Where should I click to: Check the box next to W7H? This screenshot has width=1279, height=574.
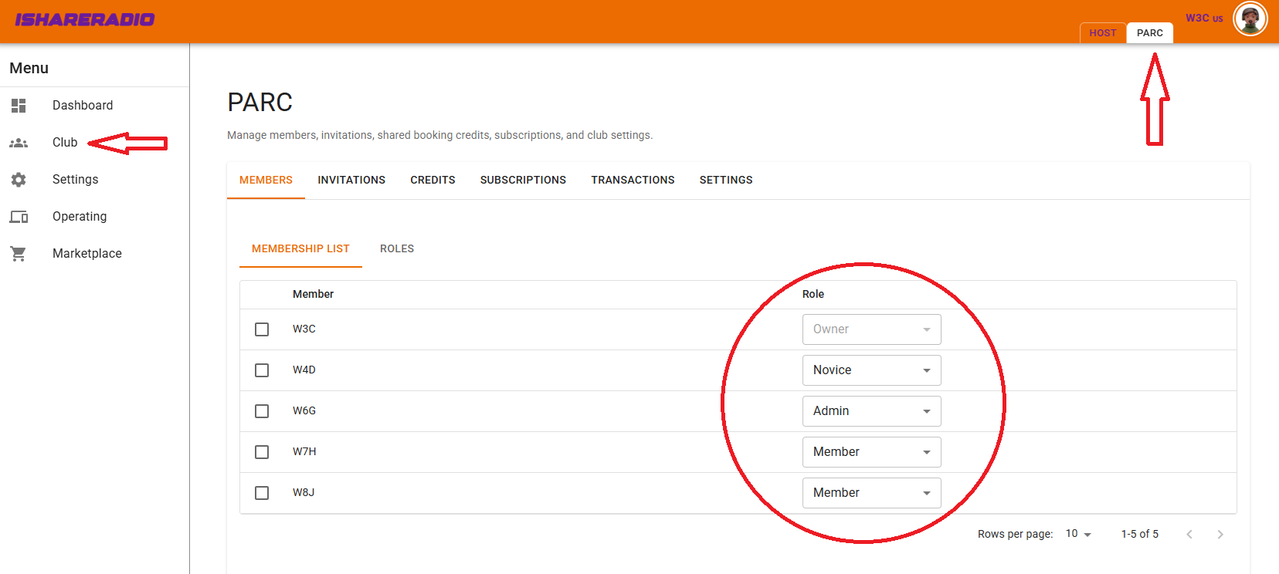click(x=262, y=452)
